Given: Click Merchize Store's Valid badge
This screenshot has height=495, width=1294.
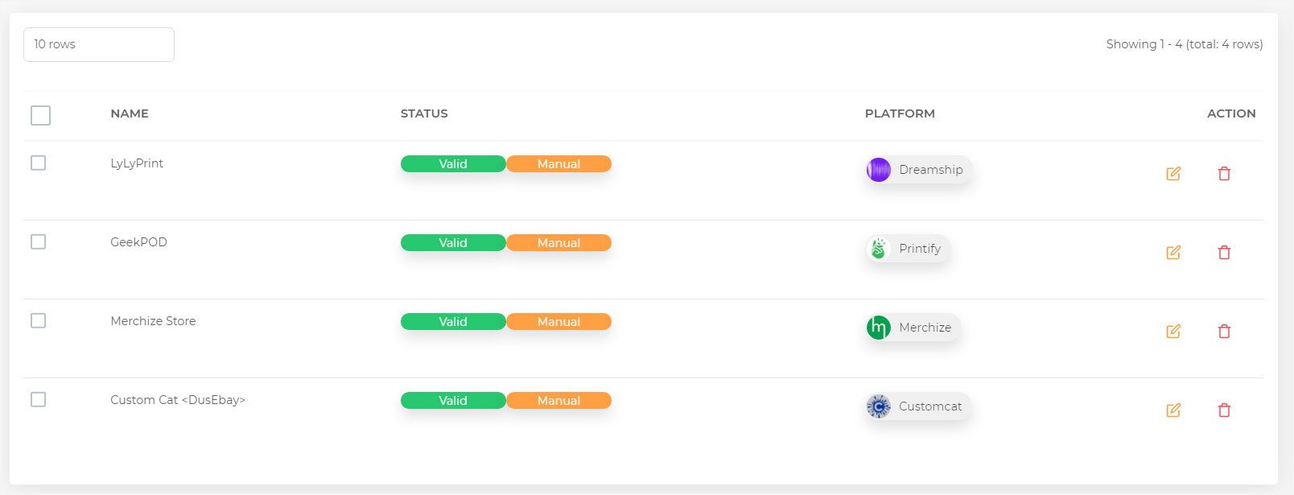Looking at the screenshot, I should [453, 322].
